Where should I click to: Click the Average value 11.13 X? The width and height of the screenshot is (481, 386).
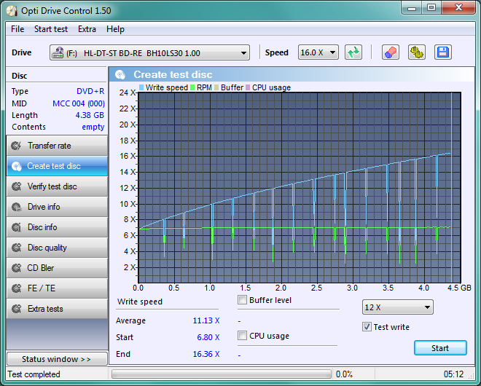(206, 320)
